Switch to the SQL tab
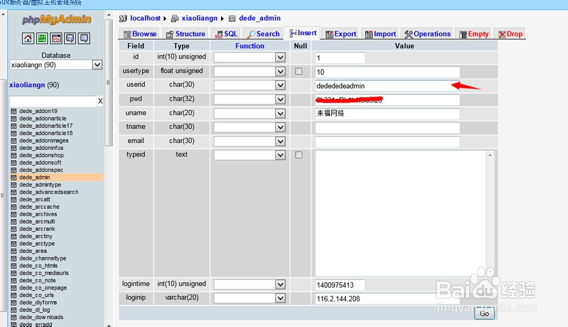 [x=225, y=34]
